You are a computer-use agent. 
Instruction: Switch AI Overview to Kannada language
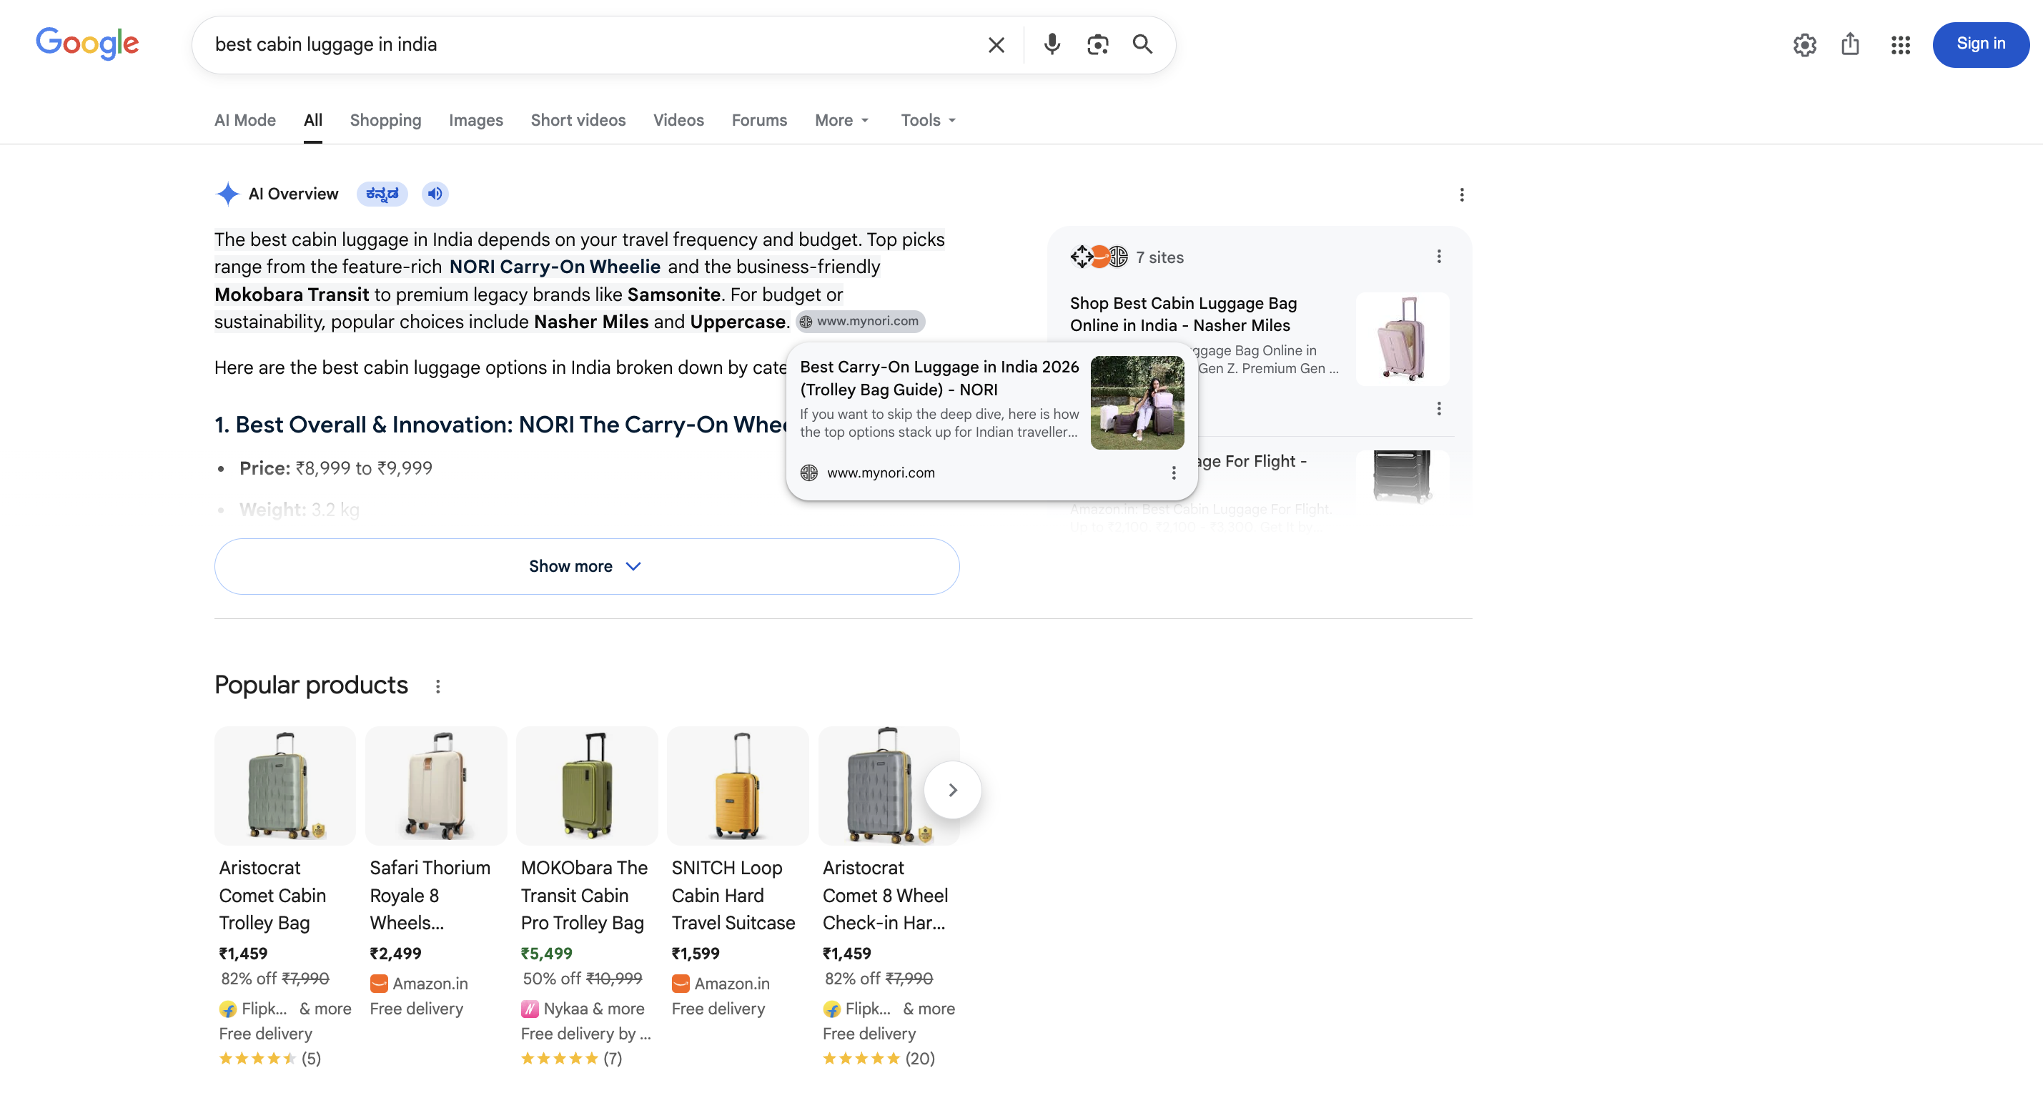pos(382,194)
